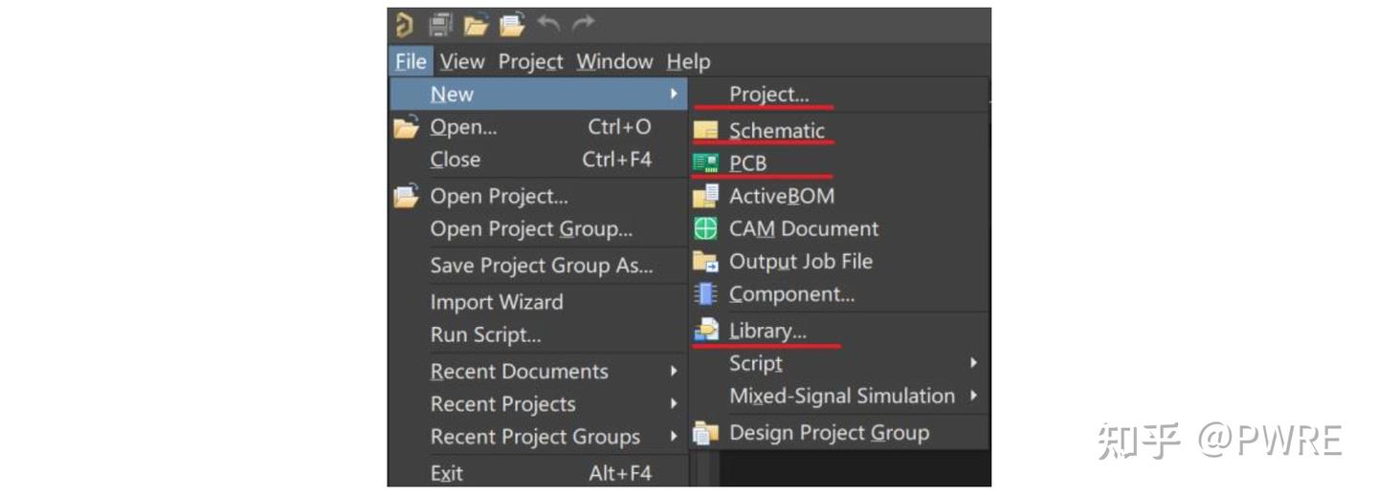Click the CAM Document globe icon
The width and height of the screenshot is (1378, 495).
(x=705, y=228)
